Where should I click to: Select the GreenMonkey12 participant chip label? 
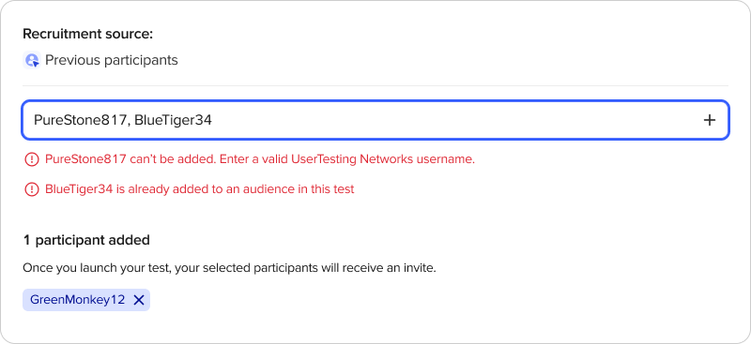78,300
